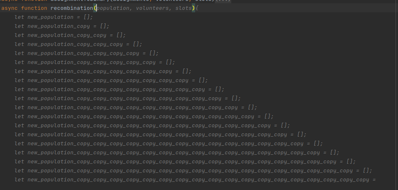Click the variable name on the final line ending with '='
The width and height of the screenshot is (398, 190).
pyautogui.click(x=198, y=180)
